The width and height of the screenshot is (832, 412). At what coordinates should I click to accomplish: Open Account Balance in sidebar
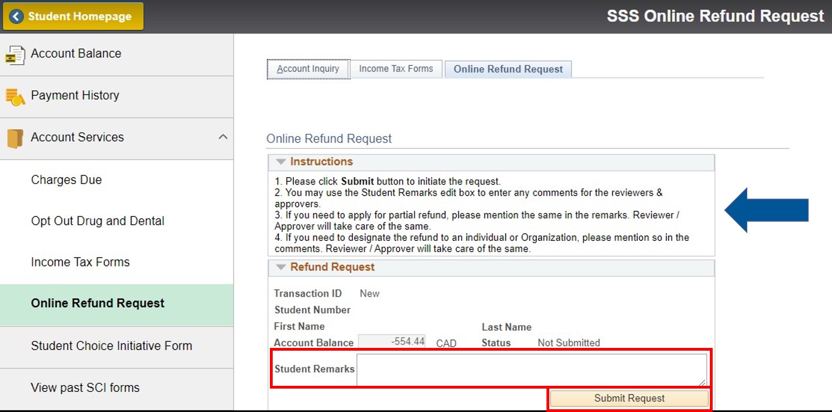[117, 55]
